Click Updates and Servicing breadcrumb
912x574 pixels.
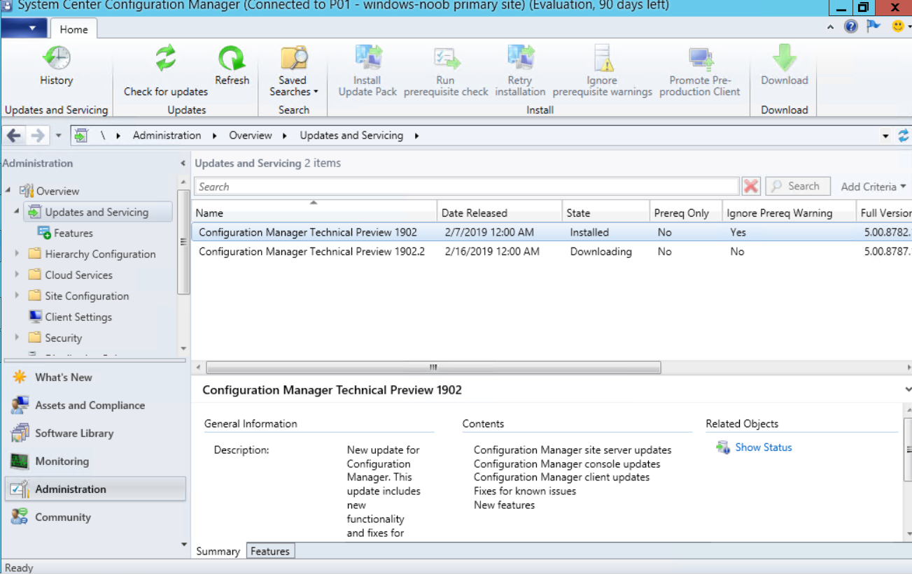pyautogui.click(x=351, y=136)
